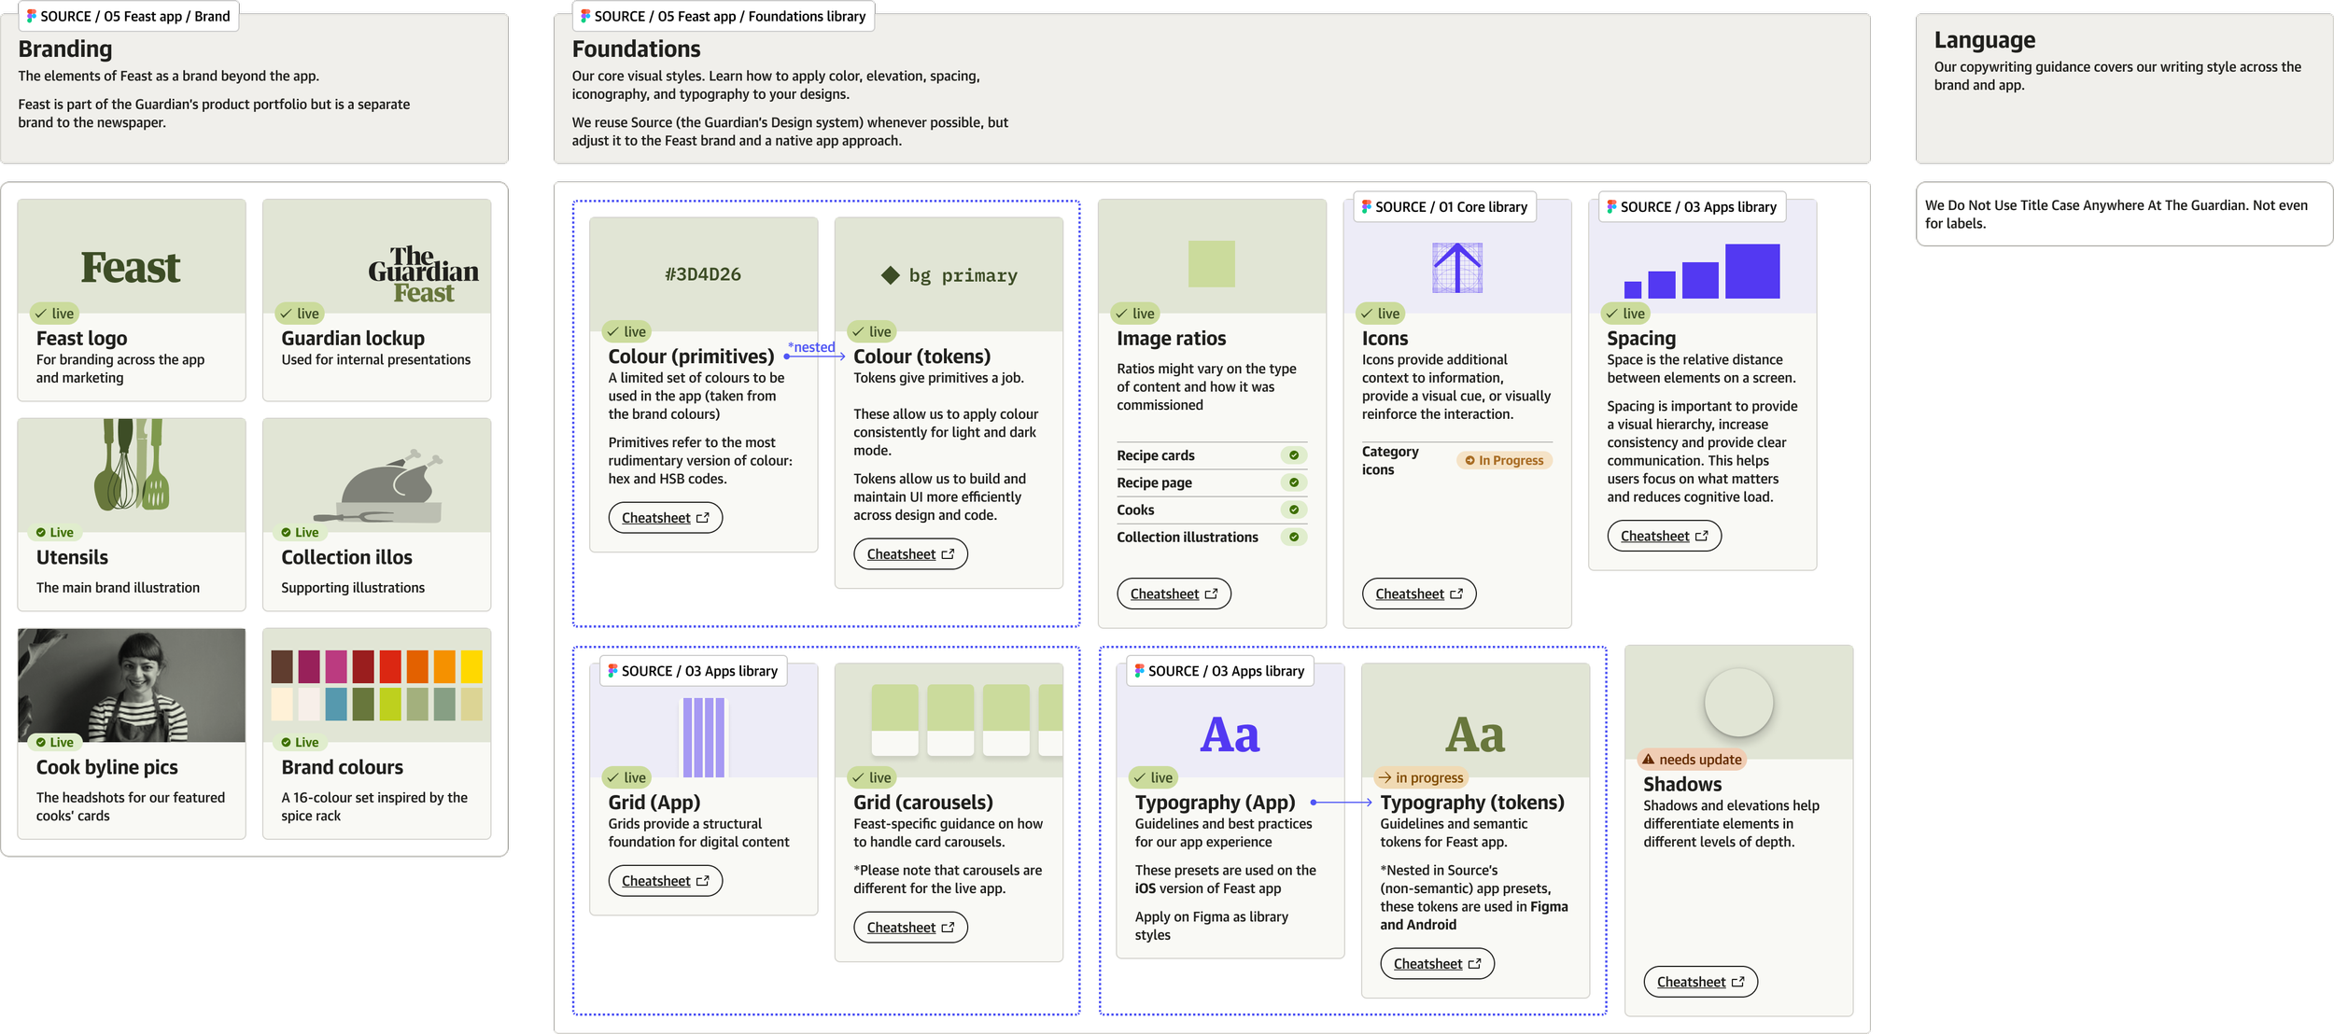Click the Figma icon in Brand label
The width and height of the screenshot is (2334, 1034).
pyautogui.click(x=32, y=16)
